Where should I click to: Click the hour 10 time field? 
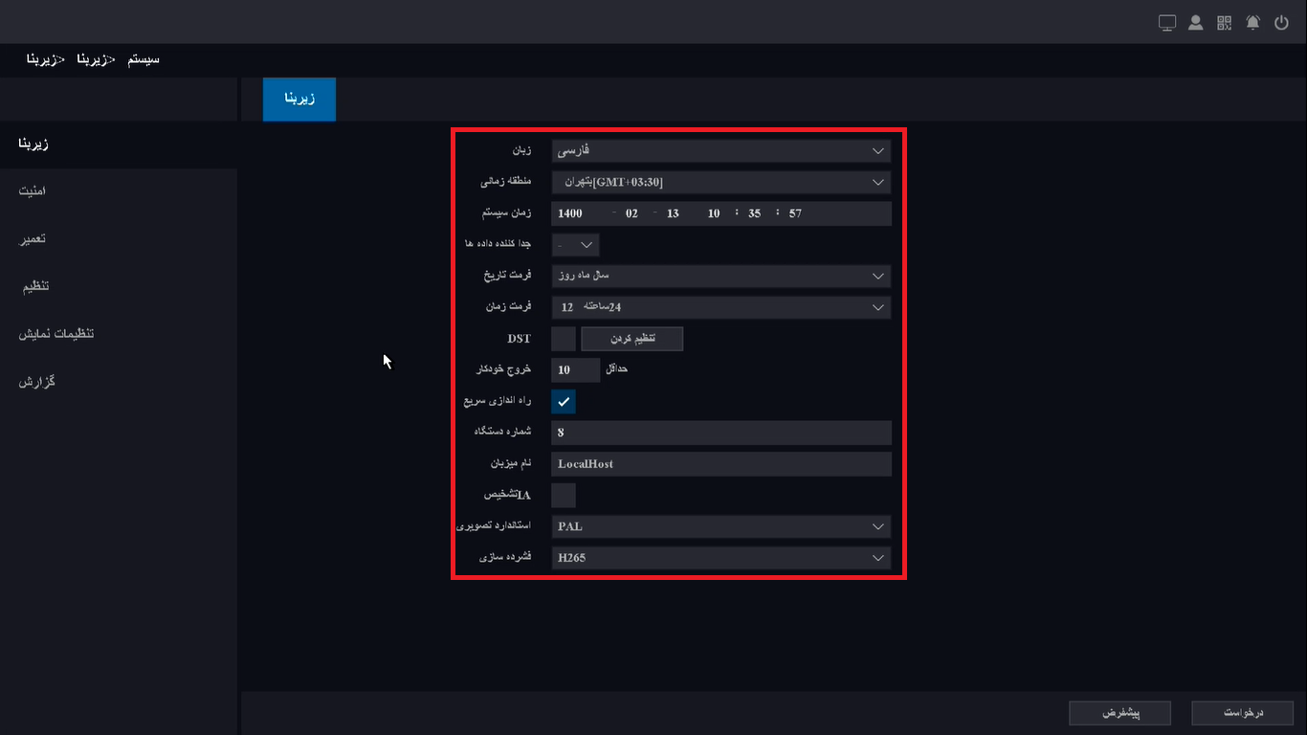coord(714,213)
